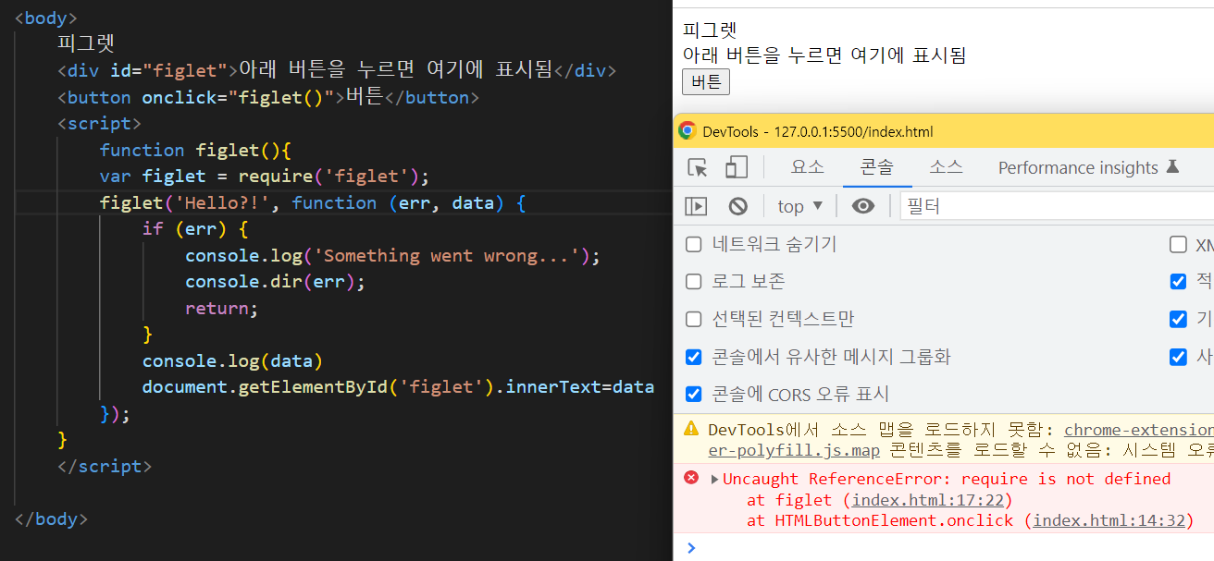The width and height of the screenshot is (1214, 561).
Task: Uncheck the checkbox beside 적
Action: tap(1178, 282)
